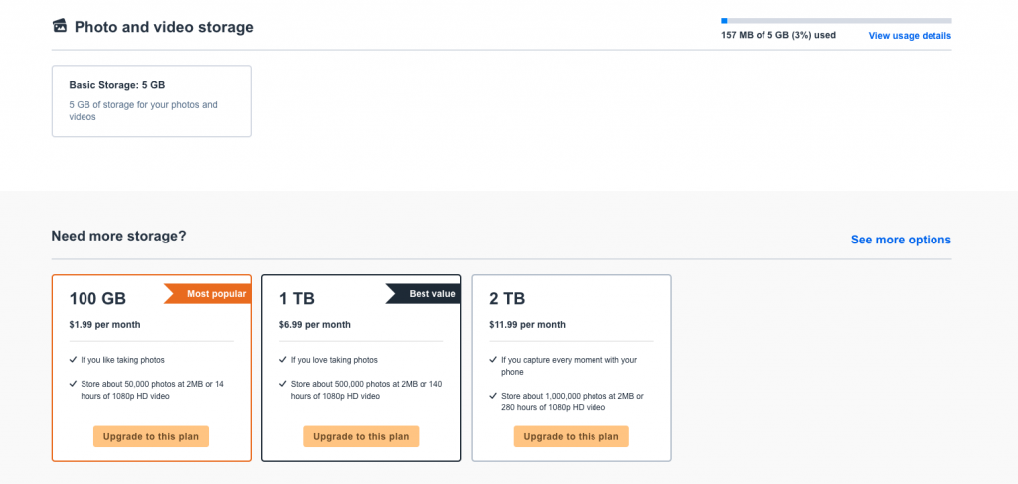Click the Photo and video storage heading
Image resolution: width=1018 pixels, height=484 pixels.
coord(164,27)
